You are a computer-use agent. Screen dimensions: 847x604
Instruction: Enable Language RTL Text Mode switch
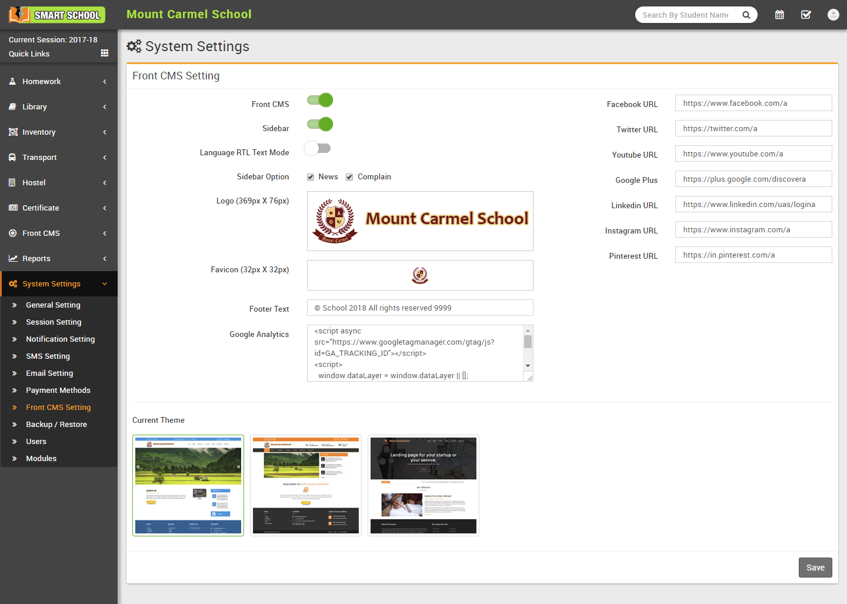click(x=318, y=148)
